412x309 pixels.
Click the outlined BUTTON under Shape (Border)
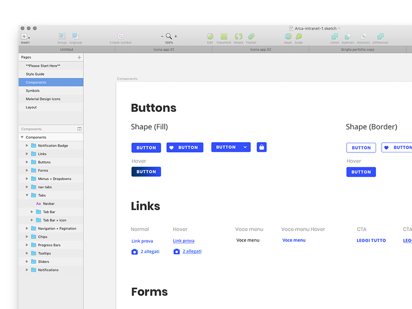coord(361,148)
